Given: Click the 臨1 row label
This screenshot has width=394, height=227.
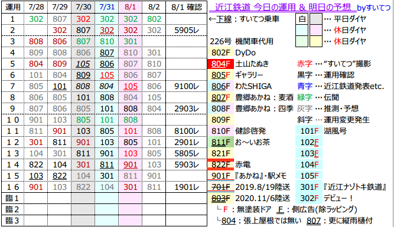Looking at the screenshot, I should click(12, 198).
